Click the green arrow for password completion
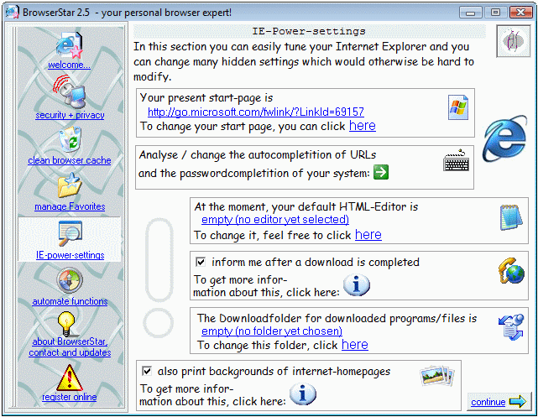 click(x=381, y=172)
